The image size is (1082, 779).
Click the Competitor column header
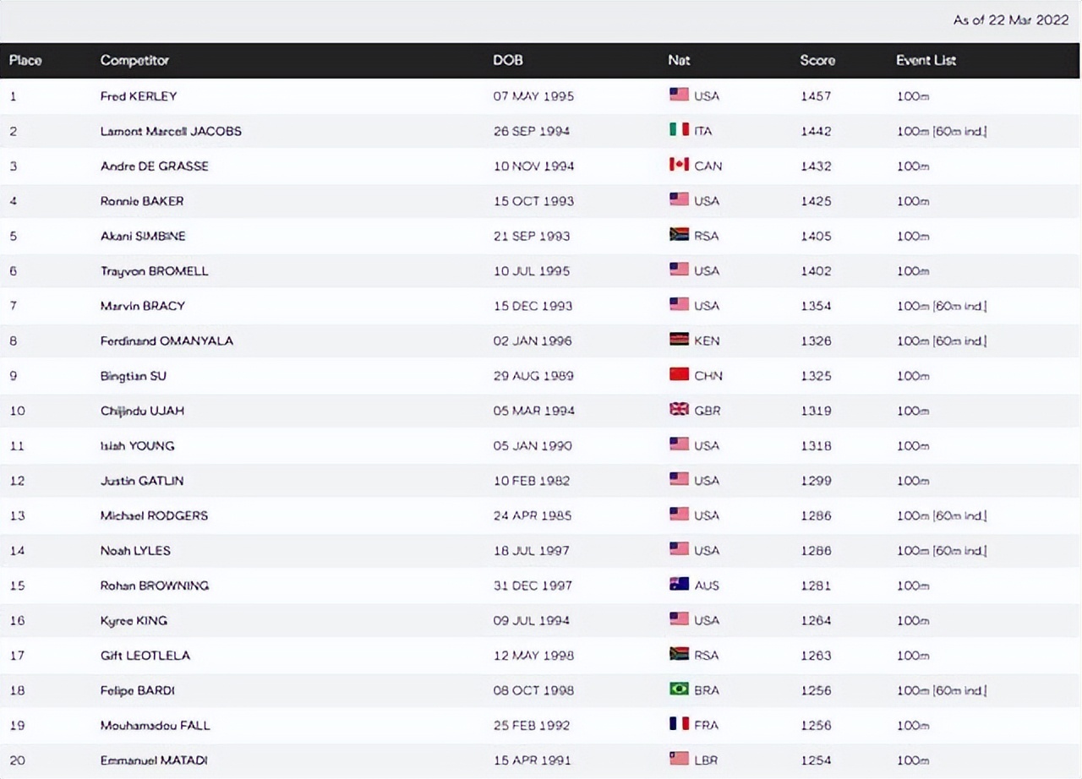tap(134, 61)
